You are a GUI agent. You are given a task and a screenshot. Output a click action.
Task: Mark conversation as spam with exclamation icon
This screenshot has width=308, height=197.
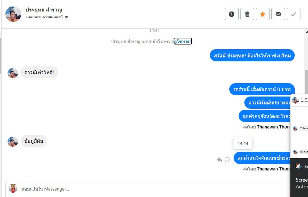pyautogui.click(x=232, y=14)
